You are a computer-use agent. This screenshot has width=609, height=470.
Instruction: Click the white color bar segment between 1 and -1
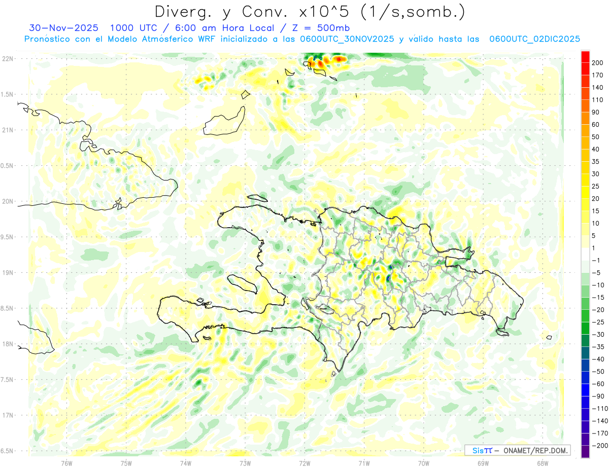(x=585, y=254)
